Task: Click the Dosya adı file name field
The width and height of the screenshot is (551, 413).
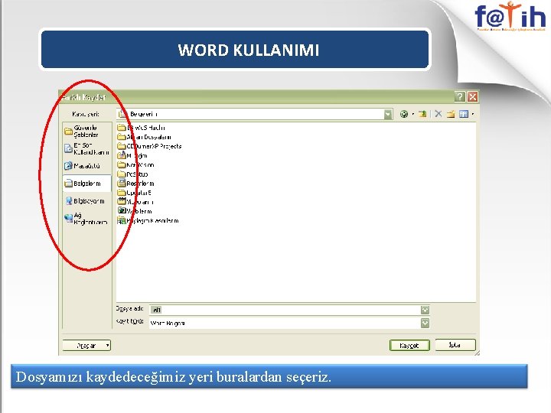Action: click(285, 310)
